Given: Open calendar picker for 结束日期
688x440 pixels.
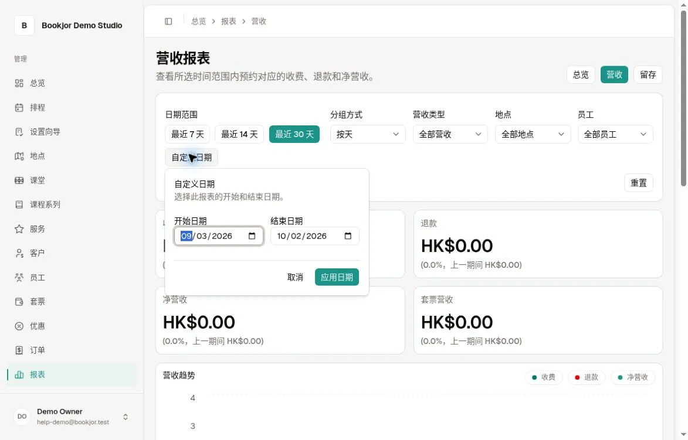Looking at the screenshot, I should click(348, 236).
